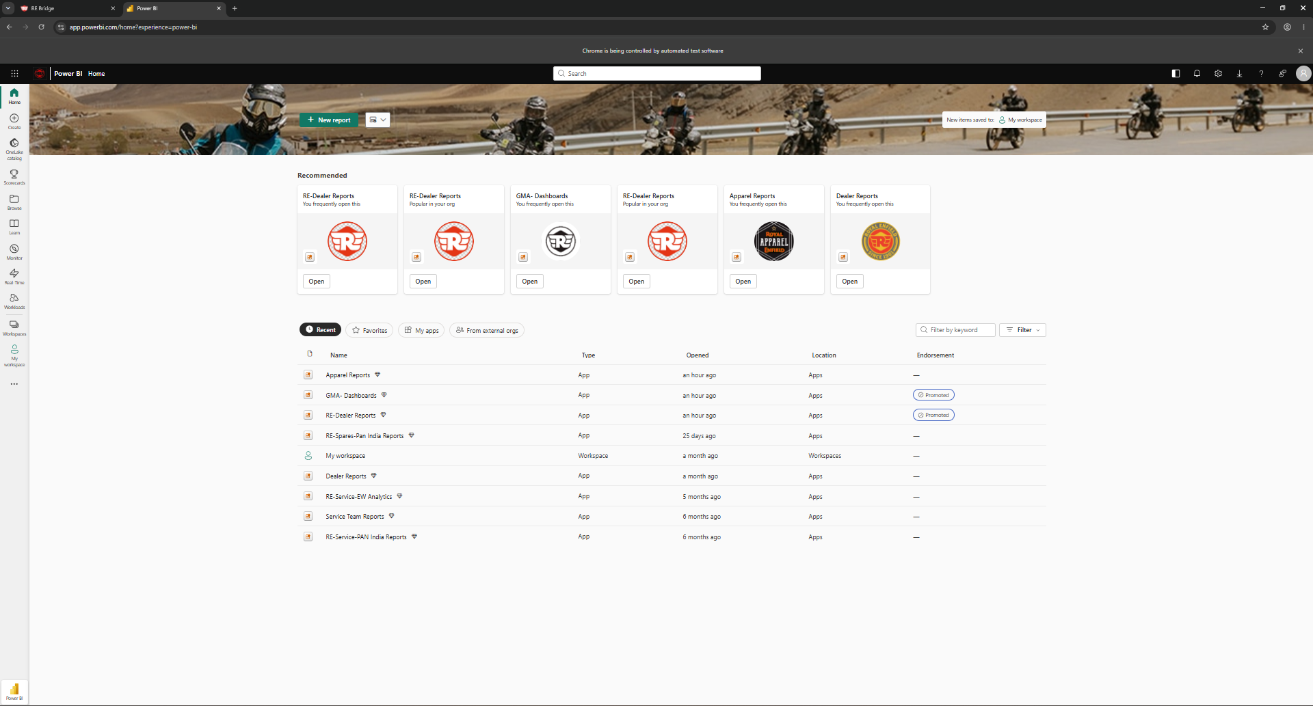
Task: Open RE-Spares-Pan India Reports in the list
Action: 364,436
